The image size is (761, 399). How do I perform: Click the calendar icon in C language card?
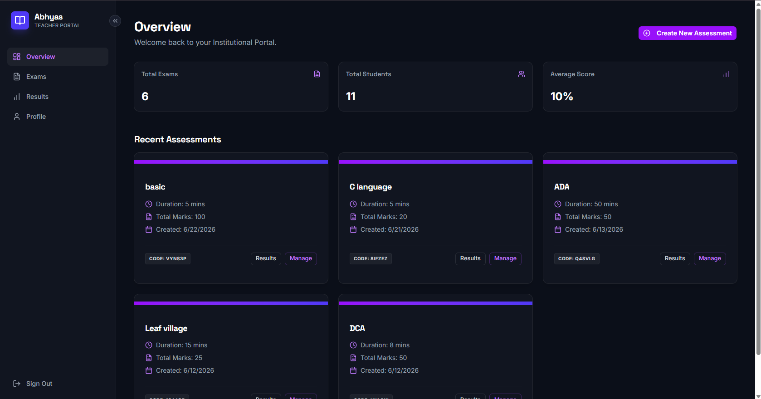(353, 229)
